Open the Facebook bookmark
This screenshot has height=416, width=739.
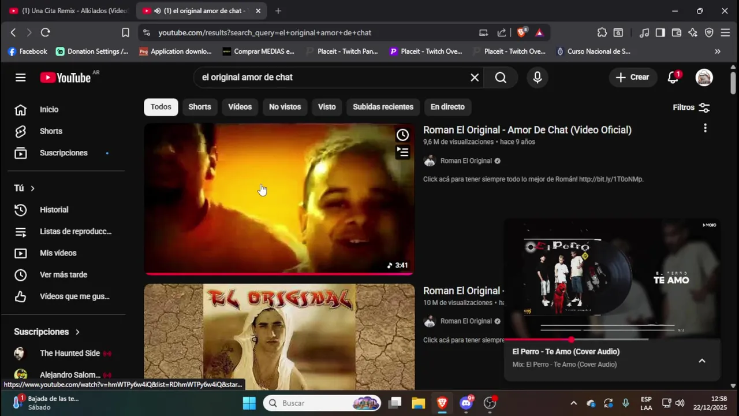(27, 51)
